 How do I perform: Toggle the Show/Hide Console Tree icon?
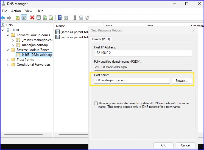[x=24, y=18]
